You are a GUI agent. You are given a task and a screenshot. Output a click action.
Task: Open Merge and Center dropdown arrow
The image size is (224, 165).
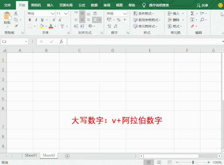tap(100, 20)
